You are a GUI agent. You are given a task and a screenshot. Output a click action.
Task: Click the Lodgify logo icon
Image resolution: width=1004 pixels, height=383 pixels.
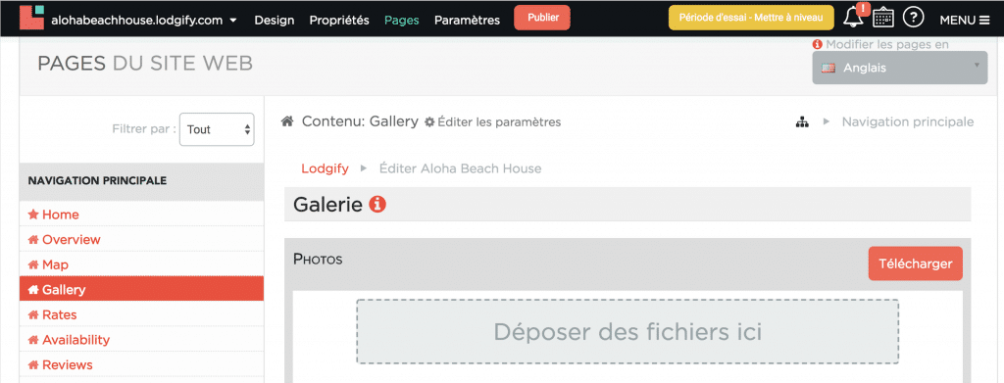click(x=32, y=18)
